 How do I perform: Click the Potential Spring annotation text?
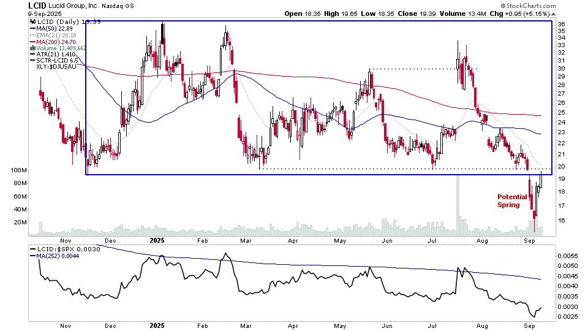point(512,201)
